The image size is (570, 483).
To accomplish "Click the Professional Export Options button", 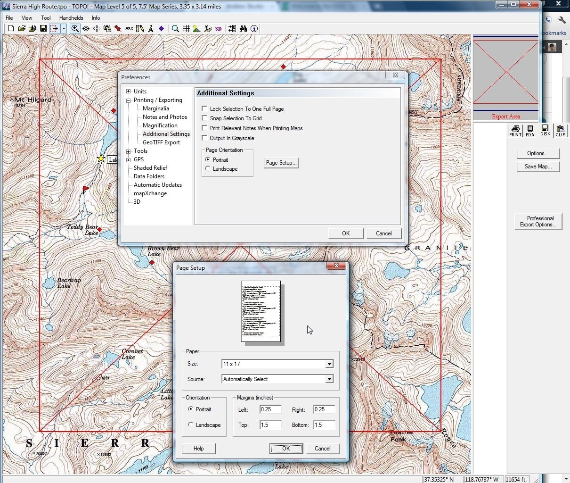I will click(x=538, y=222).
